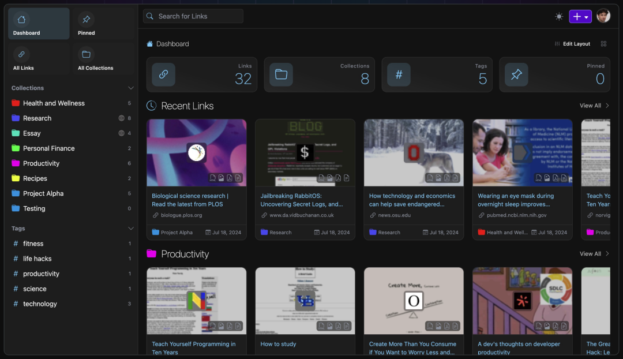Toggle the light/dark theme sun icon
The height and width of the screenshot is (359, 623).
click(x=558, y=17)
